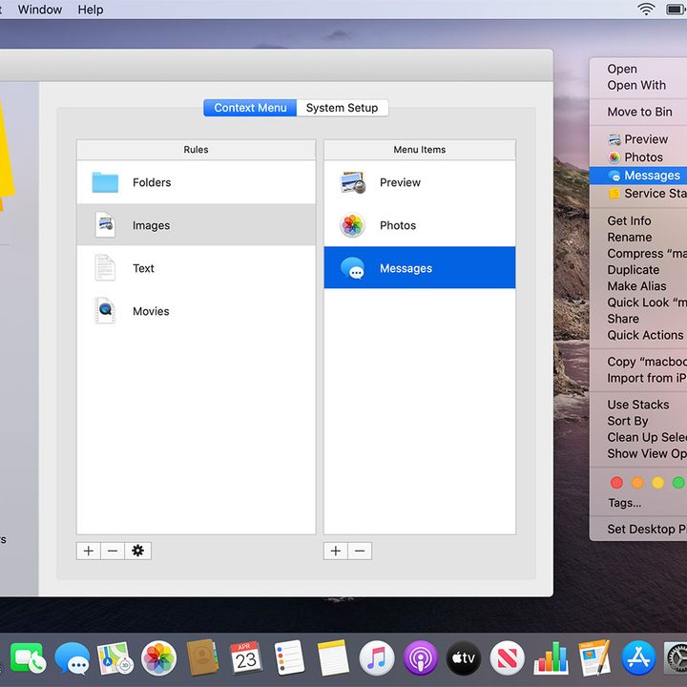
Task: Click the Messages app icon in Menu Items
Action: pos(353,268)
